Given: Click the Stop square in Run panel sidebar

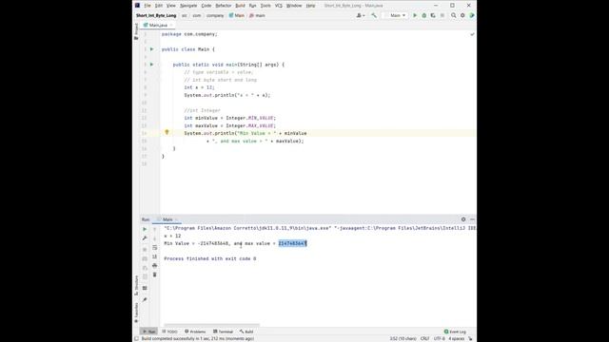Looking at the screenshot, I should click(x=145, y=249).
